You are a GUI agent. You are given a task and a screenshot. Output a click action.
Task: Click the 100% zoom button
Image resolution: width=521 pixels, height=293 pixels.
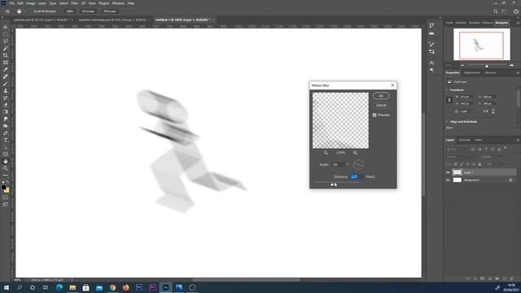click(69, 11)
